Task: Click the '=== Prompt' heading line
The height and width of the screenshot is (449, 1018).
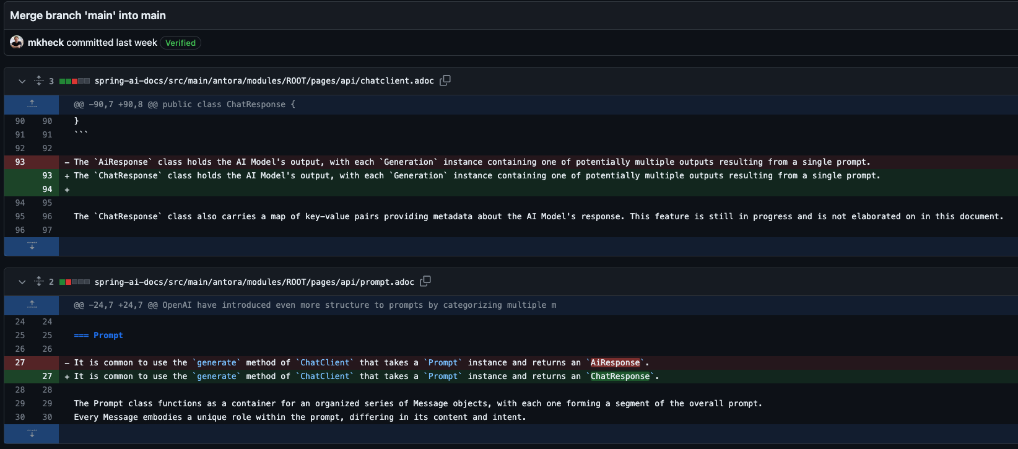Action: [x=98, y=335]
